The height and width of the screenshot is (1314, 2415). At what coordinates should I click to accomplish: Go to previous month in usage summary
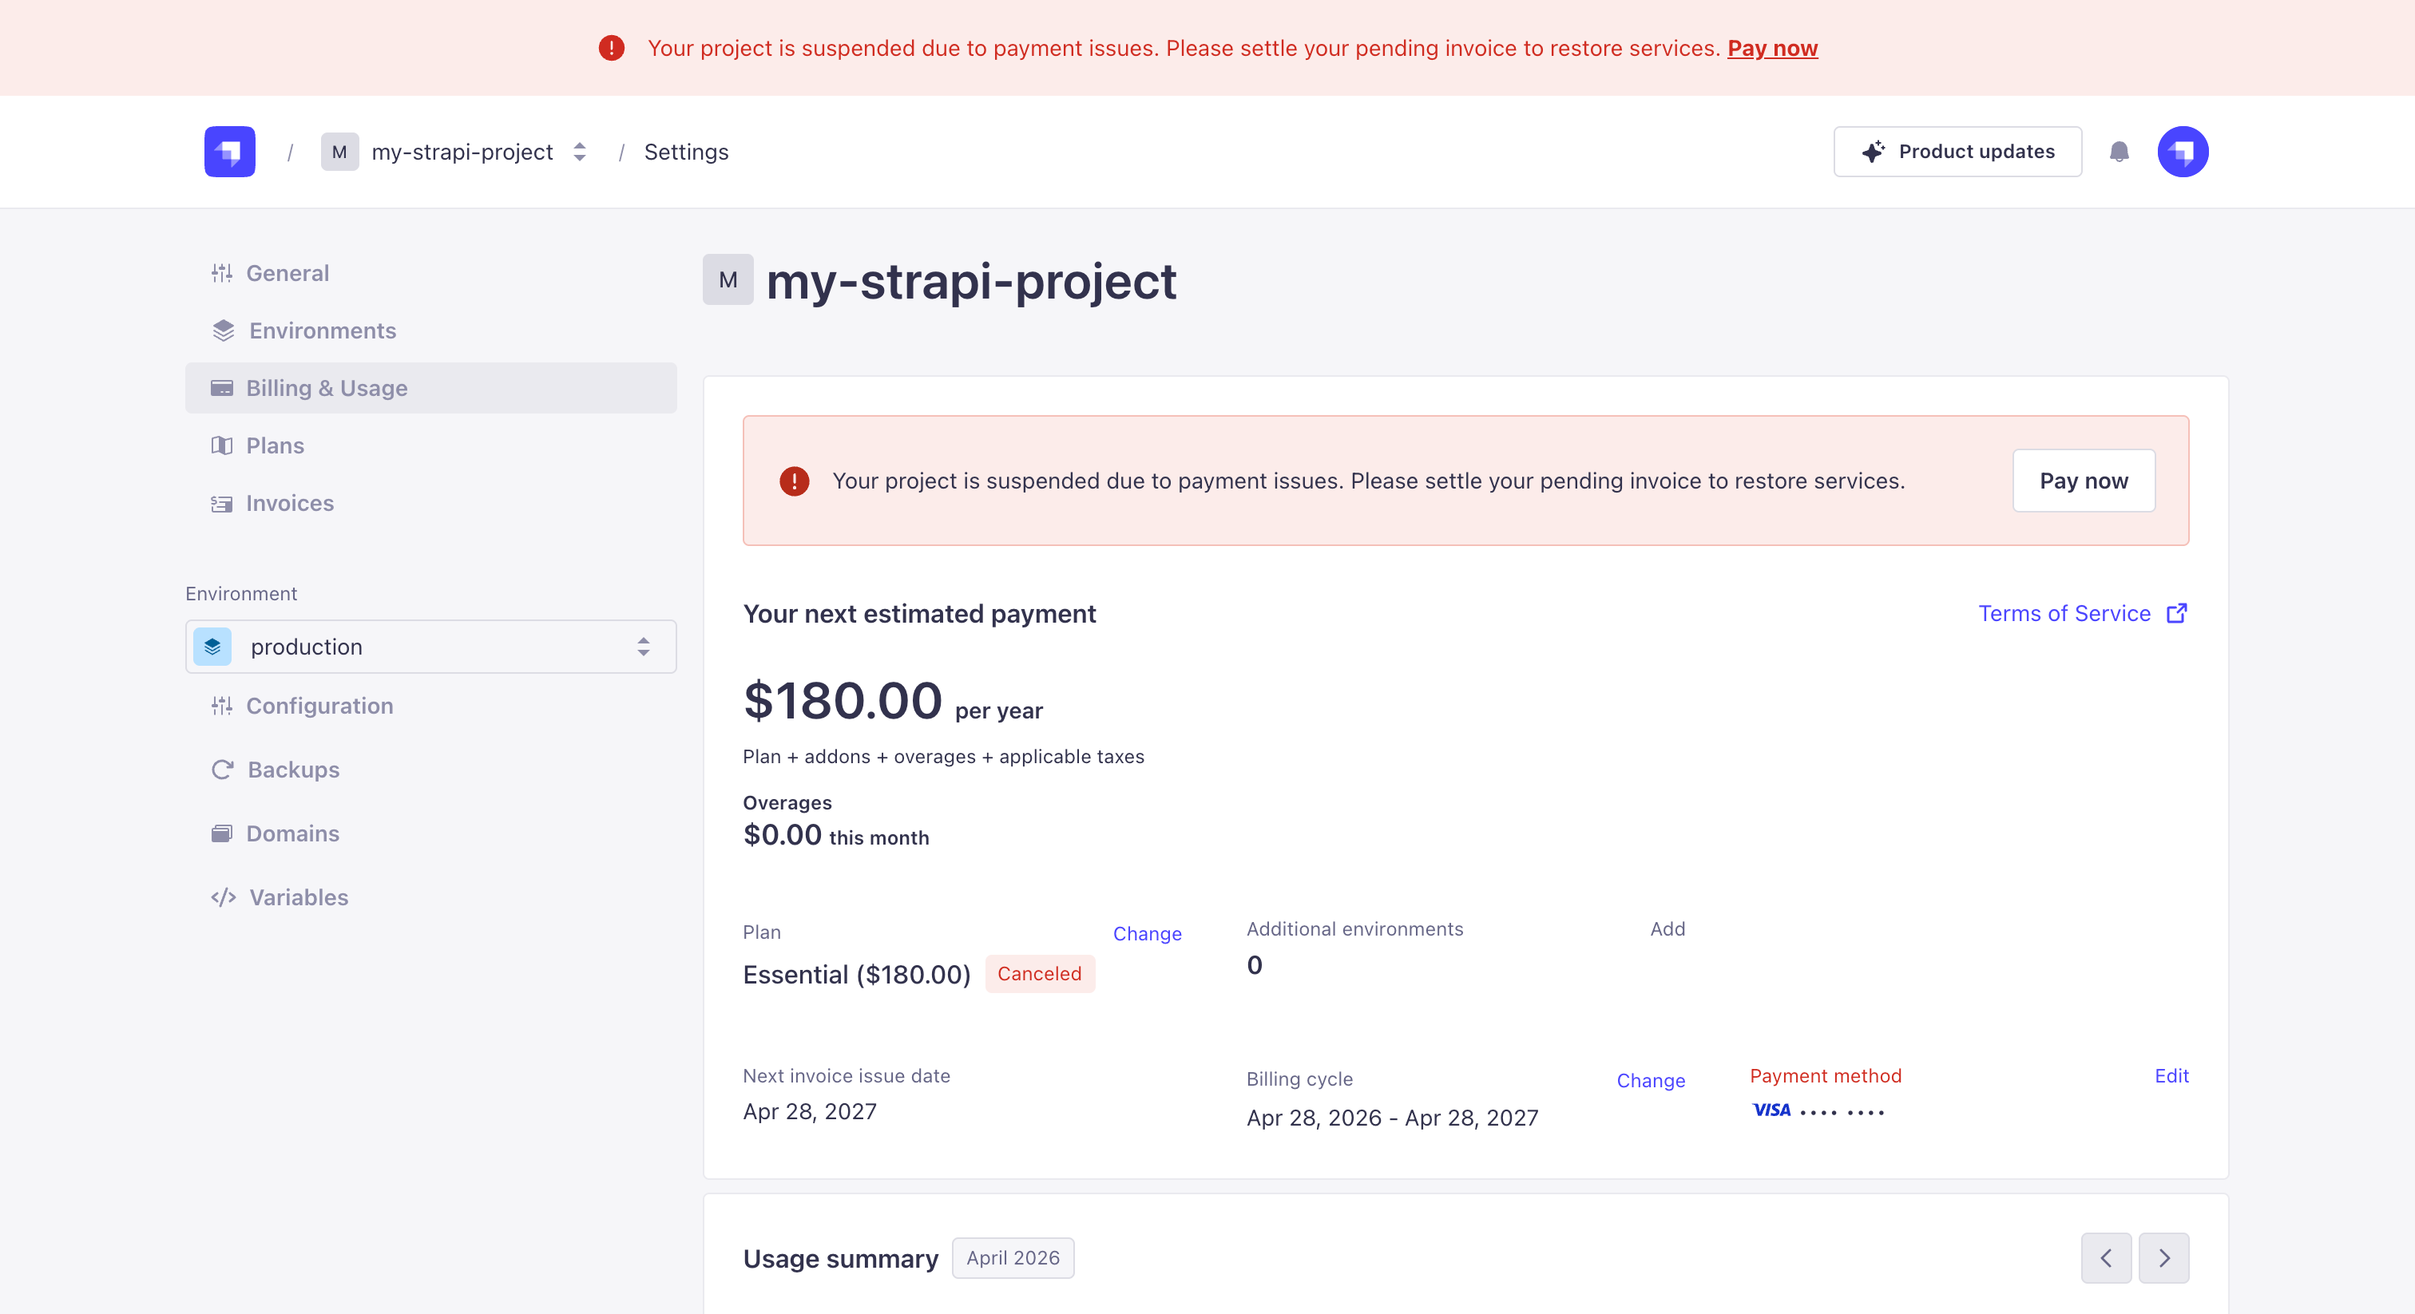[2106, 1258]
